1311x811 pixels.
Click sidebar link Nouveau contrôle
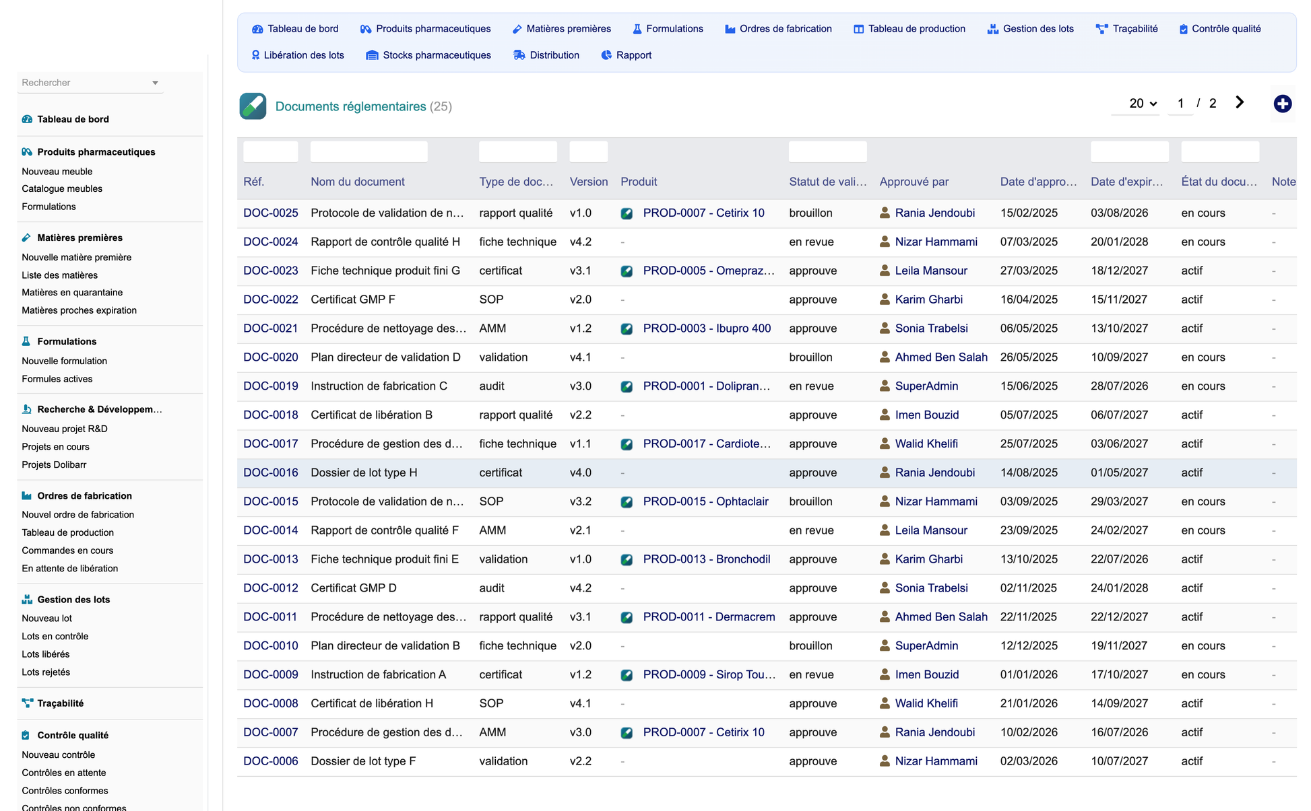59,755
